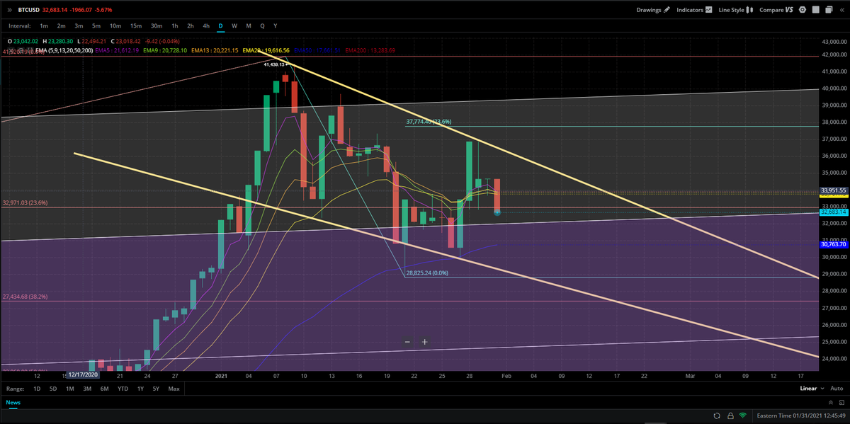Select the weekly W interval
Viewport: 850px width, 424px height.
[234, 25]
